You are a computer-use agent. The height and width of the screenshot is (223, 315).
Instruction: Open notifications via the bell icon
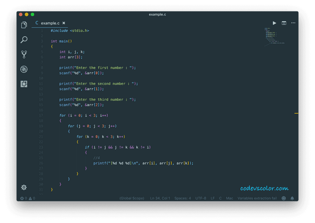pyautogui.click(x=292, y=198)
